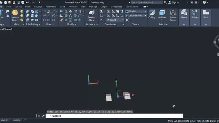Screen dimensions: 219x123
Task: Expand the Draw panel
Action: click(x=50, y=24)
